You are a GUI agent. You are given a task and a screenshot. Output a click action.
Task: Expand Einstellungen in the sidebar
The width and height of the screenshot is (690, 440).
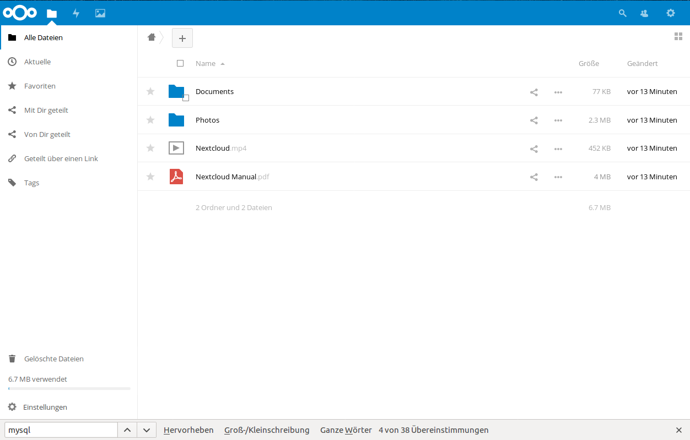tap(45, 407)
